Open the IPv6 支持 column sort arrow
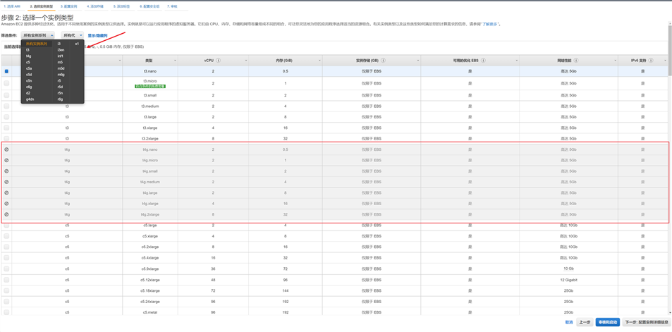This screenshot has height=332, width=672. click(664, 61)
